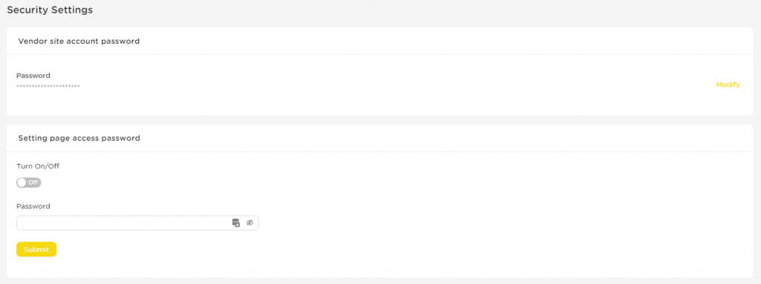Click the white knob of the Off switch
Image resolution: width=761 pixels, height=284 pixels.
click(x=22, y=182)
